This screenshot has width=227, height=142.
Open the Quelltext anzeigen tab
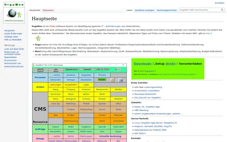(x=145, y=10)
